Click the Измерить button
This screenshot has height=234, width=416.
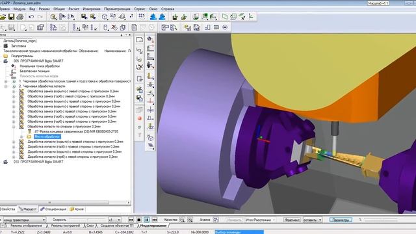[234, 220]
